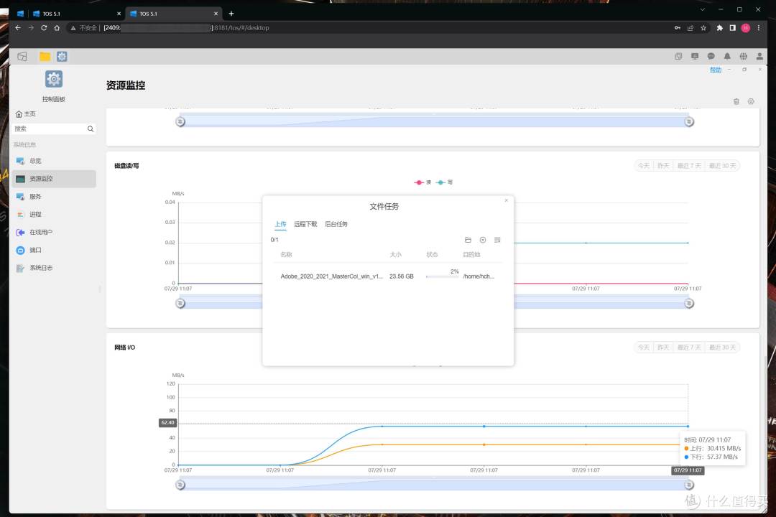Select 最近7天 range on disk read/write chart
Screen dimensions: 776x517
689,166
